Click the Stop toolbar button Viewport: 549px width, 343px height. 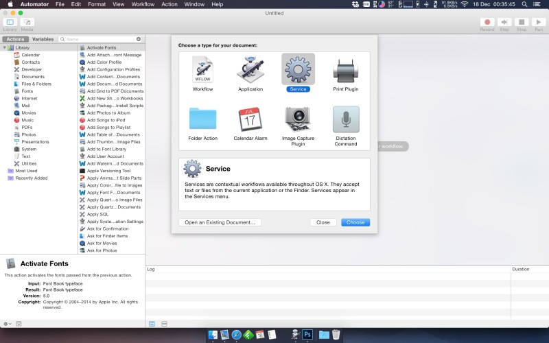(522, 22)
